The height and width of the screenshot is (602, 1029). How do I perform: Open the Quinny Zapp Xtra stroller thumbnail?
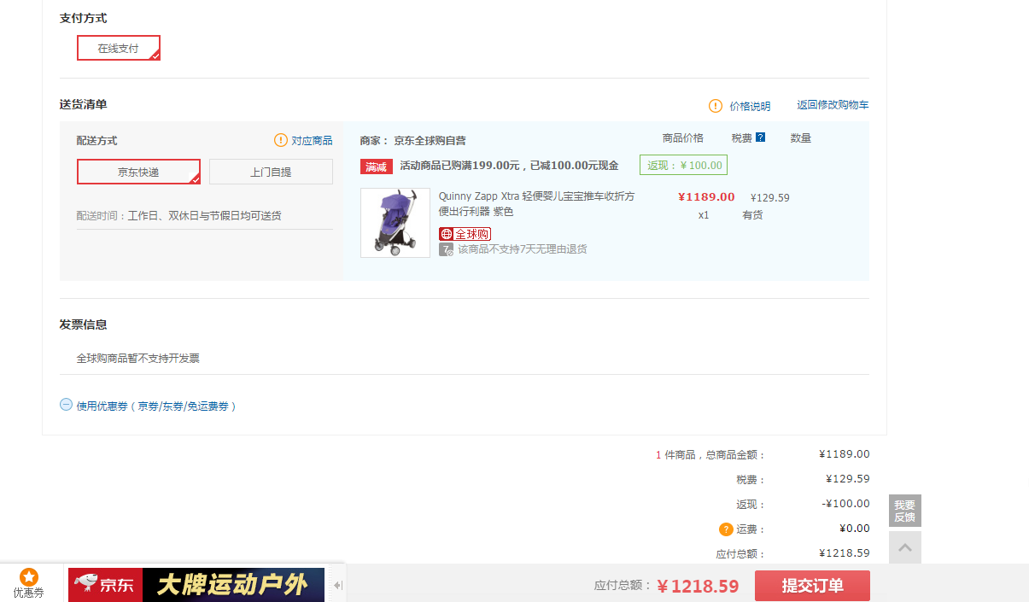(x=395, y=223)
